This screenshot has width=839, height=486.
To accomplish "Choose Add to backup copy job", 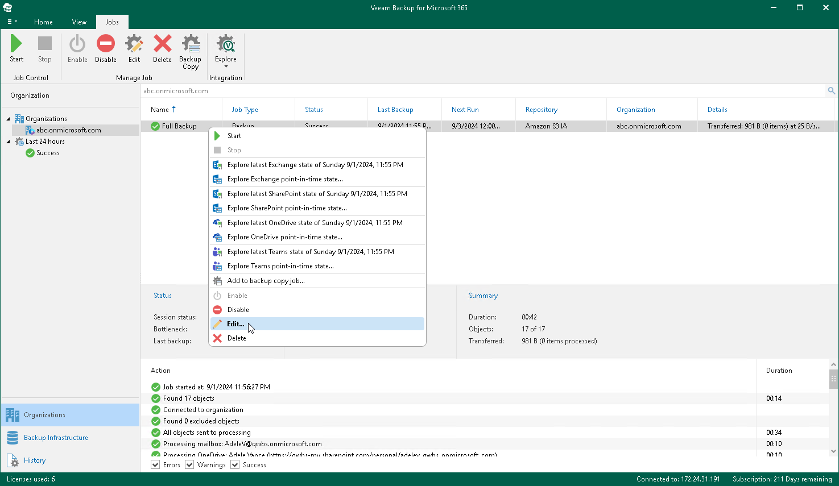I will coord(317,281).
